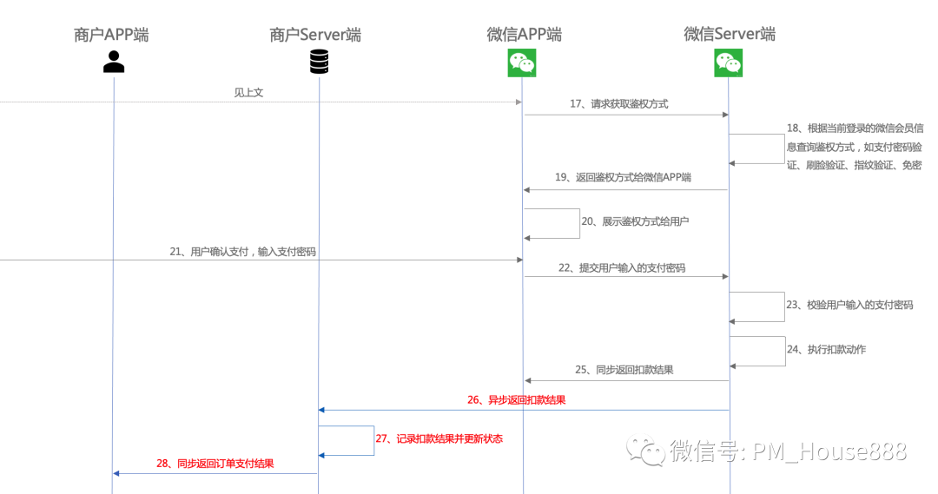Click step 23、校验用户输入的支付密码

849,305
